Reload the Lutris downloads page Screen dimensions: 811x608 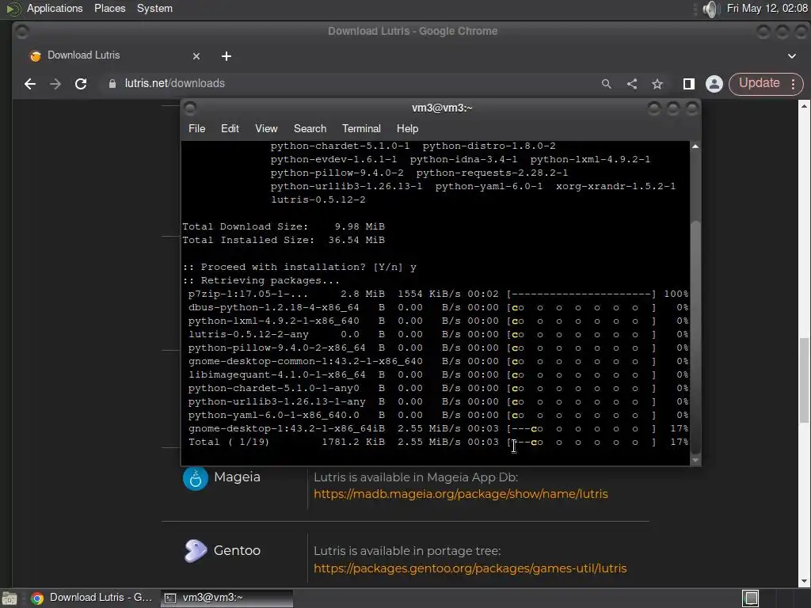pyautogui.click(x=81, y=84)
